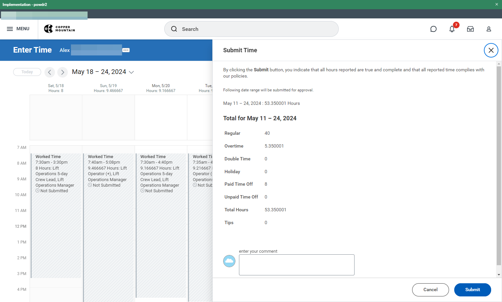
Task: Open the inbox tray icon
Action: pyautogui.click(x=470, y=29)
